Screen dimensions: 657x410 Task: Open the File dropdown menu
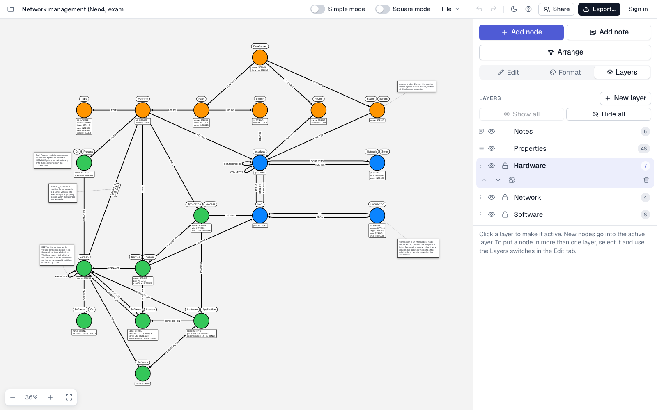click(450, 9)
